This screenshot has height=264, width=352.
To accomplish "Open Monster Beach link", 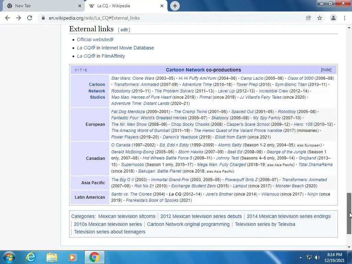I will click(289, 186).
